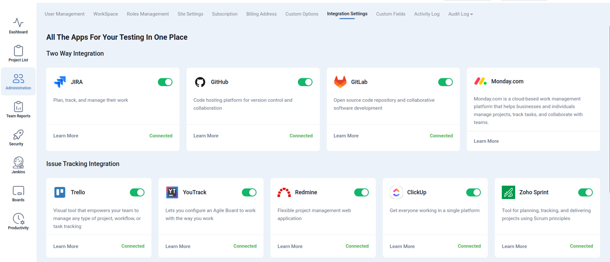Click the GitHub logo icon

tap(200, 82)
